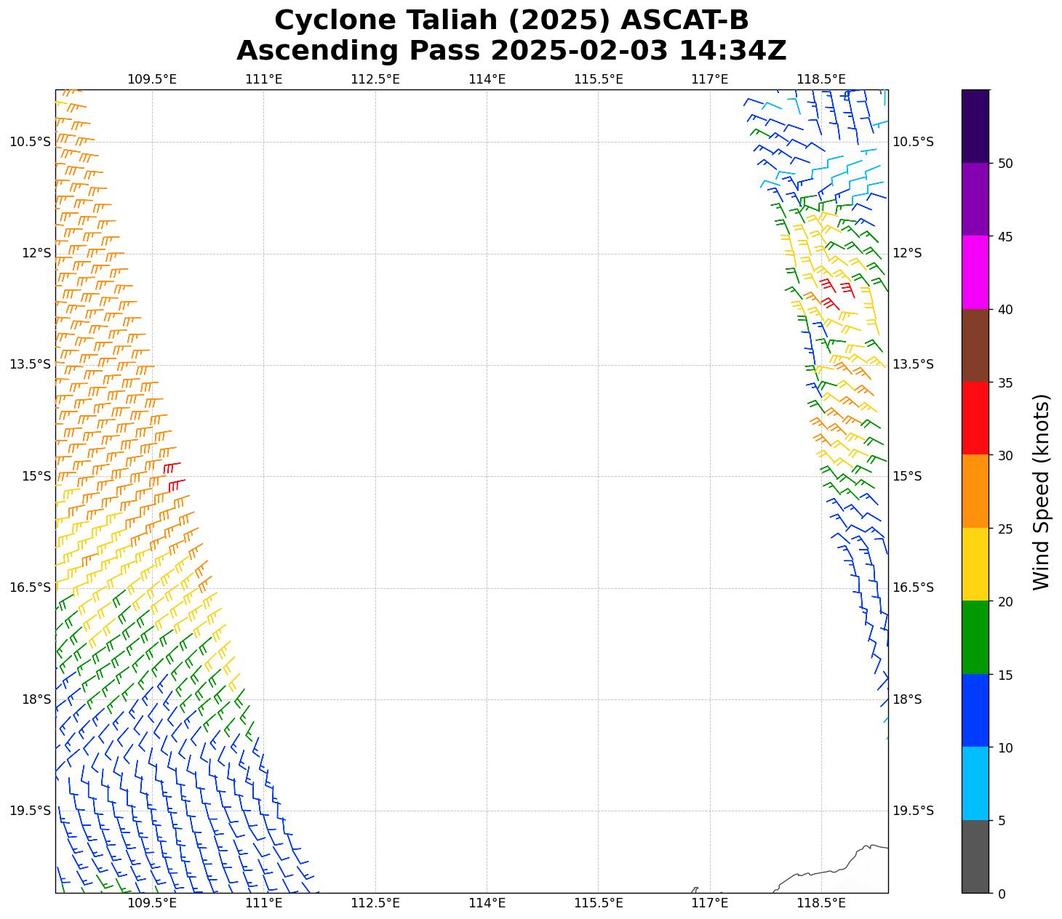Click the red 30-35 knot colorbar segment
Image resolution: width=1062 pixels, height=919 pixels.
[975, 418]
